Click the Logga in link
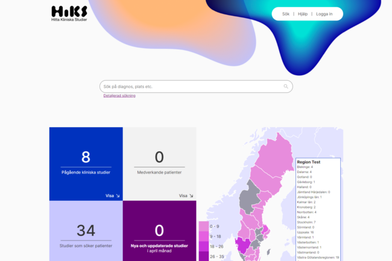The width and height of the screenshot is (392, 261). [324, 14]
